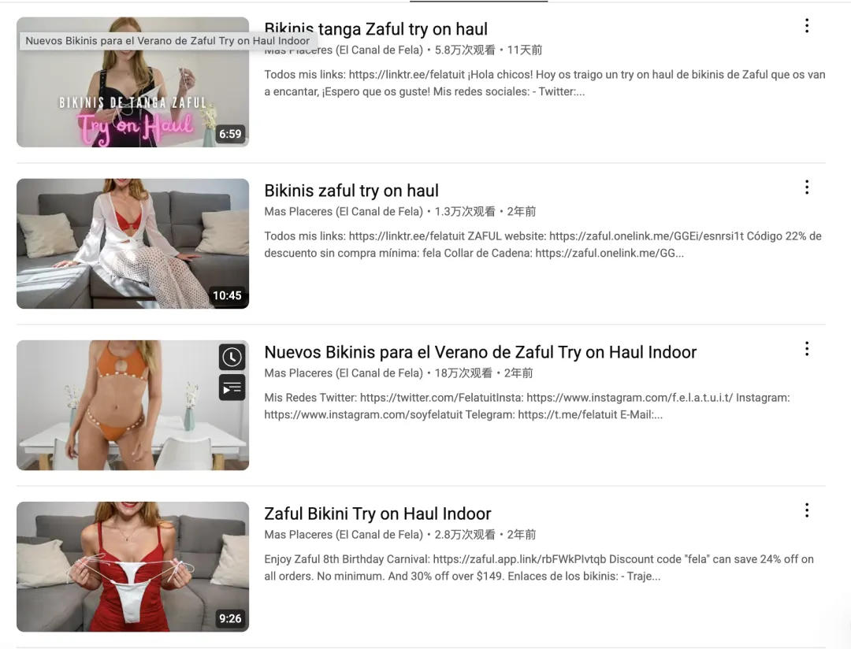Open title Nuevos Bikinis para el Verano de Zaful
The height and width of the screenshot is (649, 851).
(x=481, y=352)
